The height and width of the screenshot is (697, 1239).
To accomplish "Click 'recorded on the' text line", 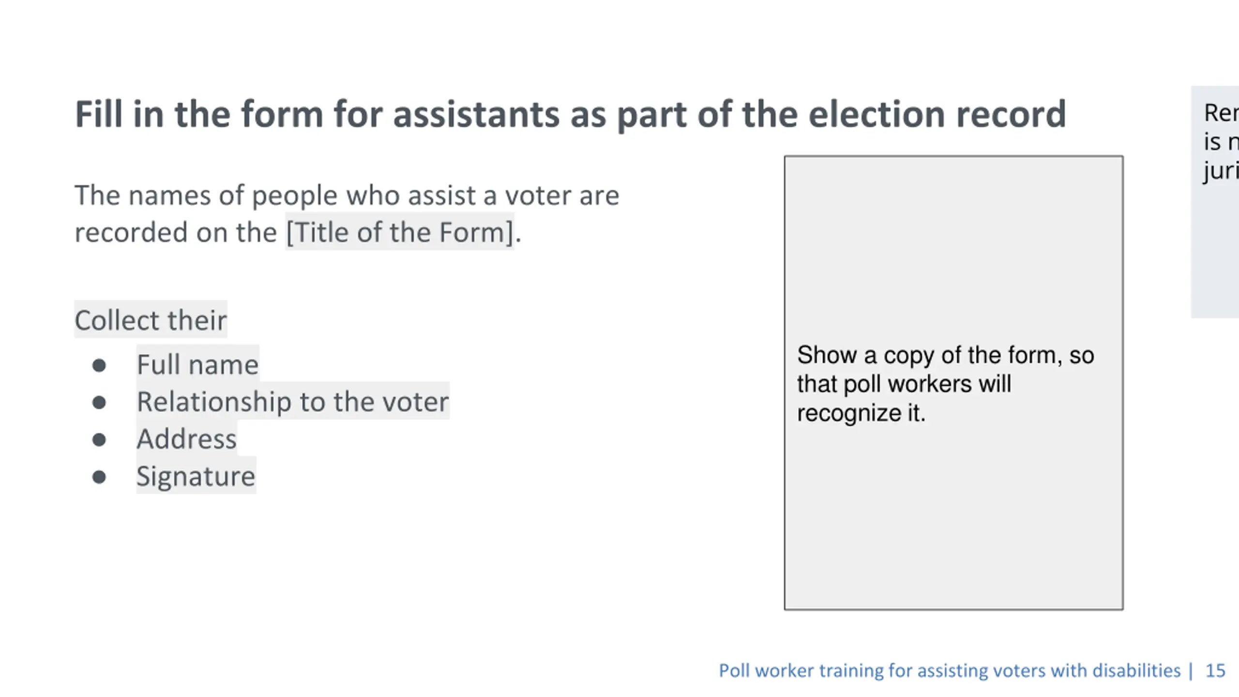I will pyautogui.click(x=176, y=232).
